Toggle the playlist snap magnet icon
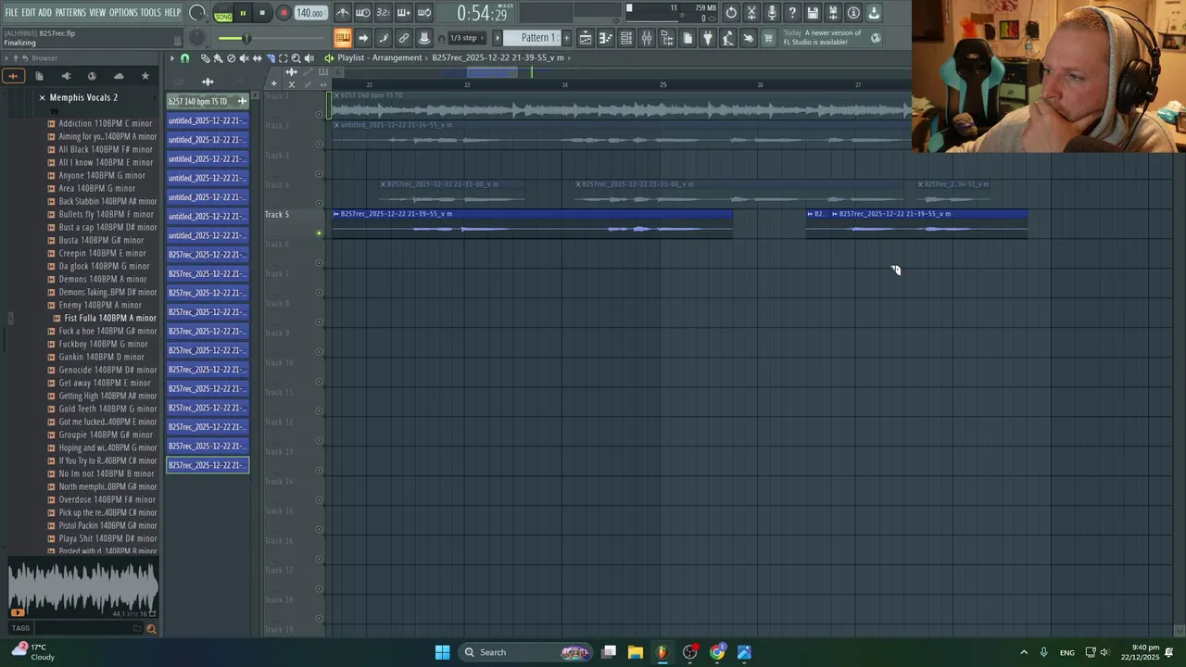Viewport: 1186px width, 667px height. pyautogui.click(x=184, y=58)
